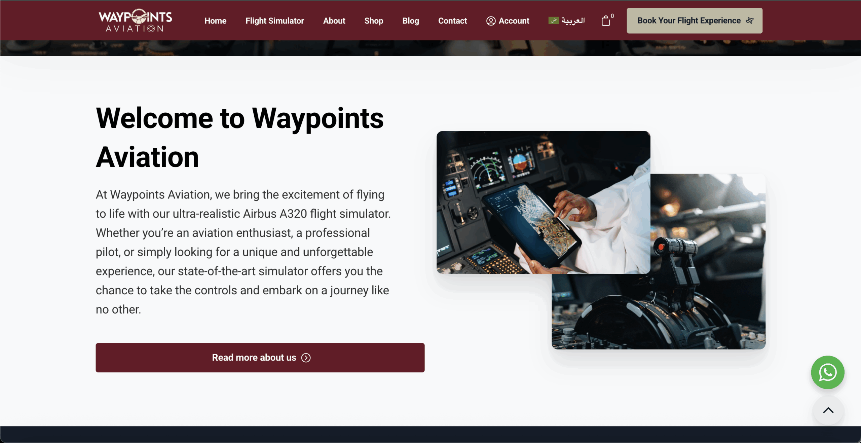861x443 pixels.
Task: Open the About menu item
Action: (x=334, y=21)
